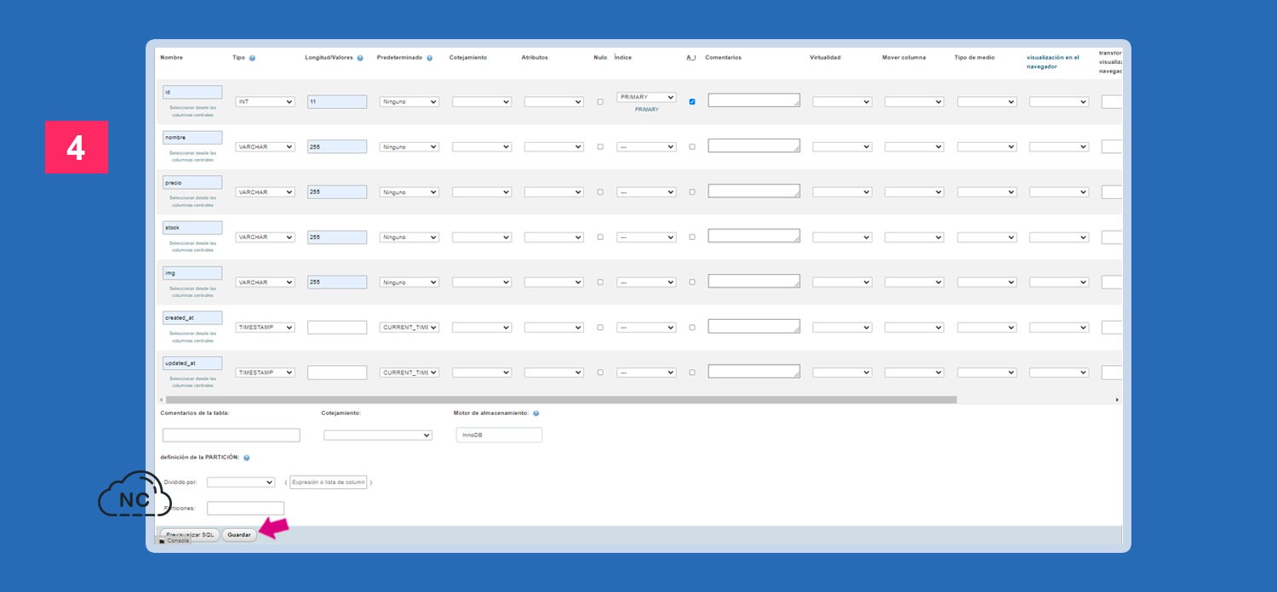The height and width of the screenshot is (592, 1277).
Task: Focus the Comentarios de la tabla field
Action: pos(232,435)
